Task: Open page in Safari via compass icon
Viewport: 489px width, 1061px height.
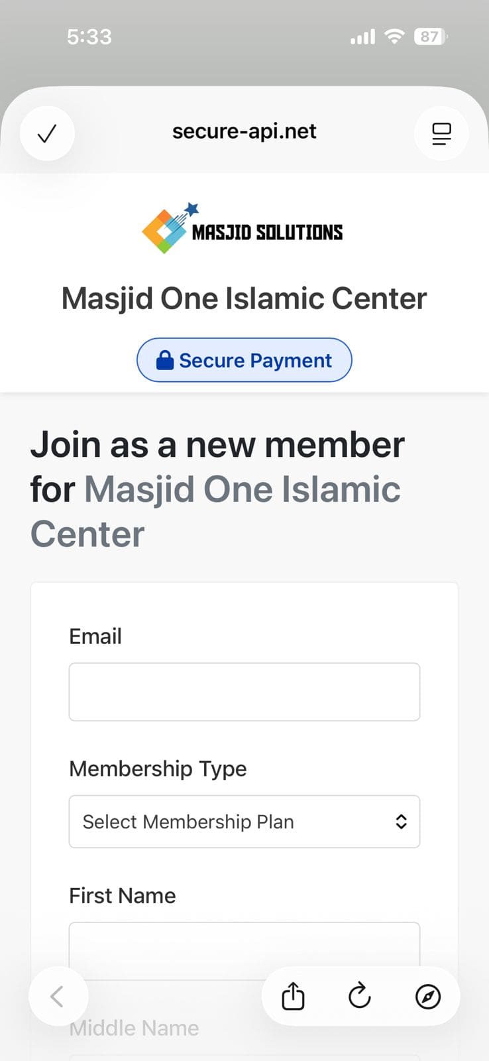Action: [x=428, y=996]
